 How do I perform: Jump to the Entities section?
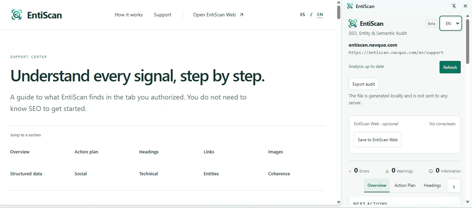[211, 174]
